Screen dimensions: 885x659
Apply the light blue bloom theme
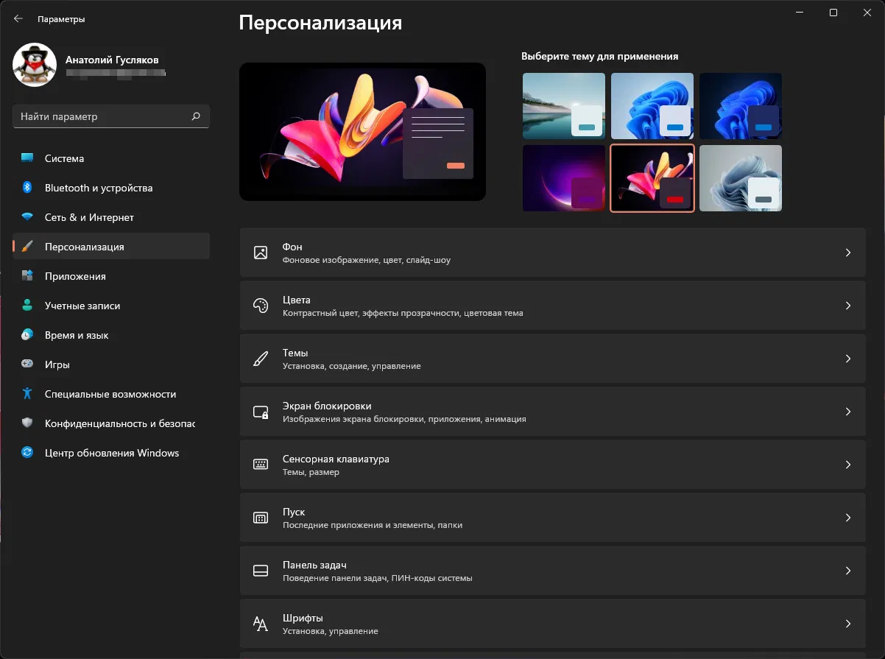pyautogui.click(x=652, y=106)
